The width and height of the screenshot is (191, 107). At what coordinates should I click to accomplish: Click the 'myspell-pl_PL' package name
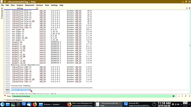point(19,55)
